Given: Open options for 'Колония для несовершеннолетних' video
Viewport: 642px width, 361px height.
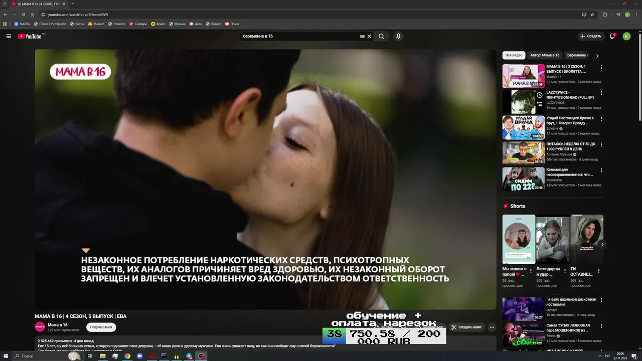Looking at the screenshot, I should pos(601,170).
